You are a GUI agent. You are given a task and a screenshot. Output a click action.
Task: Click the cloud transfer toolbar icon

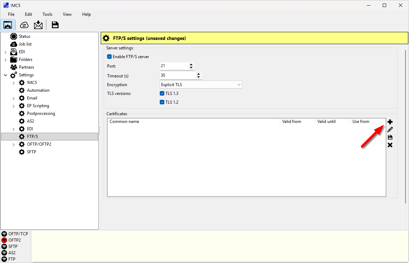(24, 25)
